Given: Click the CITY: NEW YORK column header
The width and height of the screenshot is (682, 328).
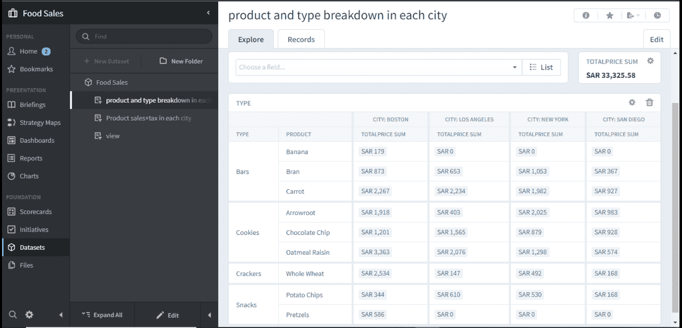Looking at the screenshot, I should [x=548, y=120].
